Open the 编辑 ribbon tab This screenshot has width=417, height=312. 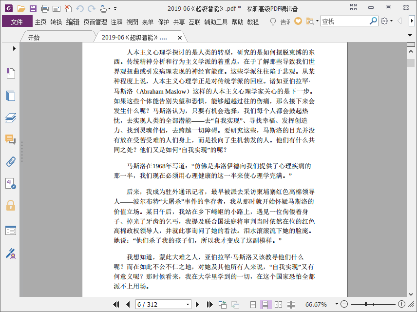tap(73, 22)
